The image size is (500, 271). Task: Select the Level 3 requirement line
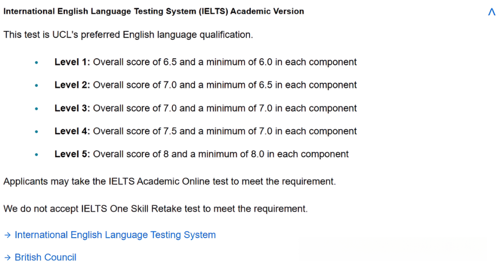point(206,108)
